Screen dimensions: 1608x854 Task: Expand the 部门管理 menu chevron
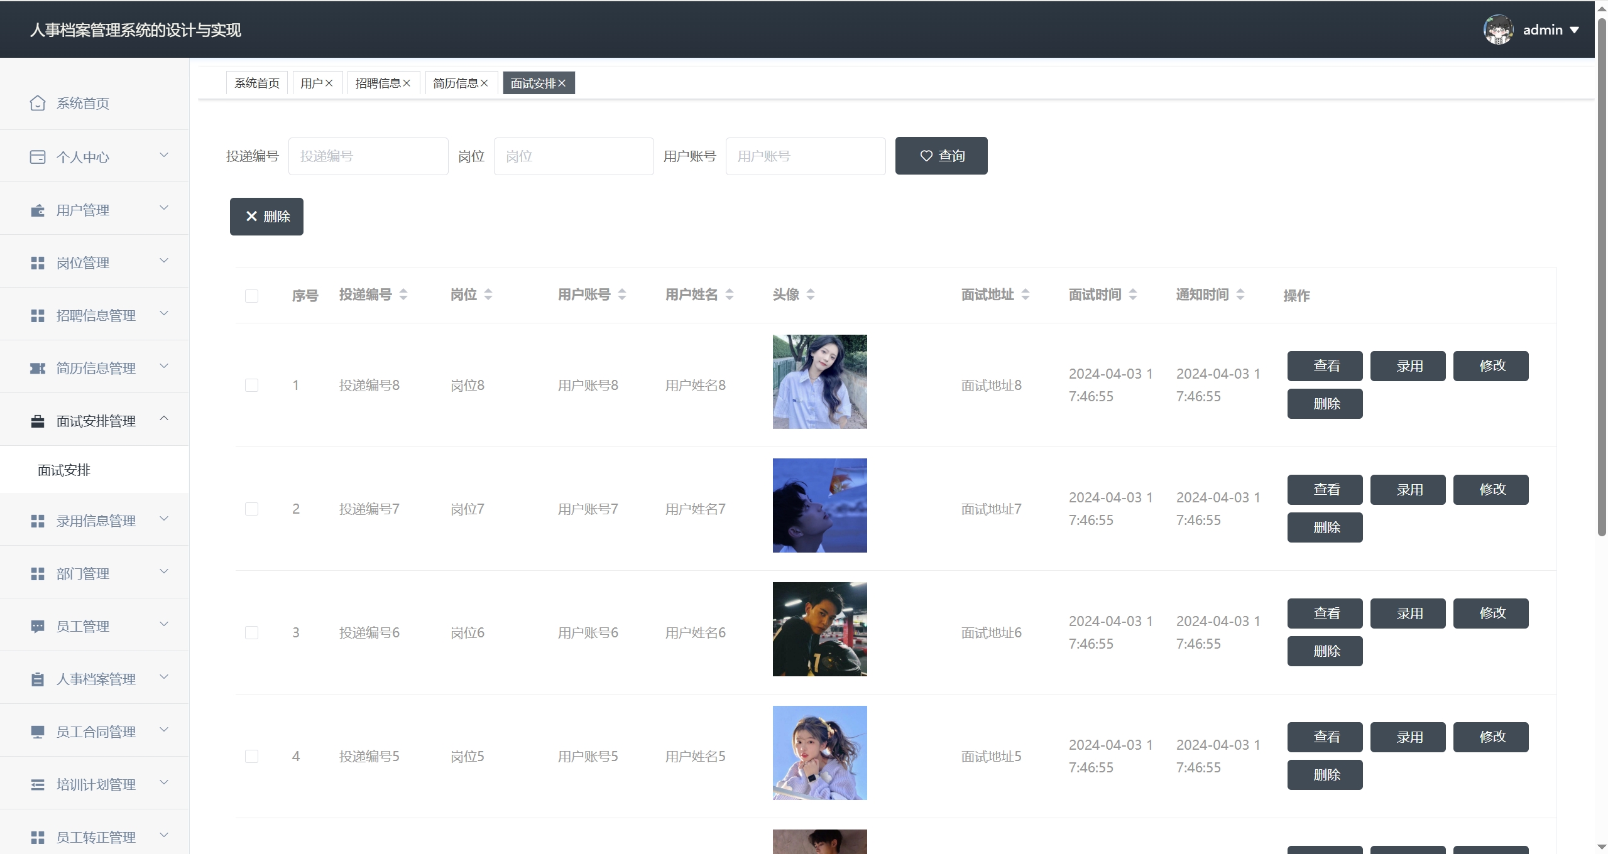tap(164, 571)
